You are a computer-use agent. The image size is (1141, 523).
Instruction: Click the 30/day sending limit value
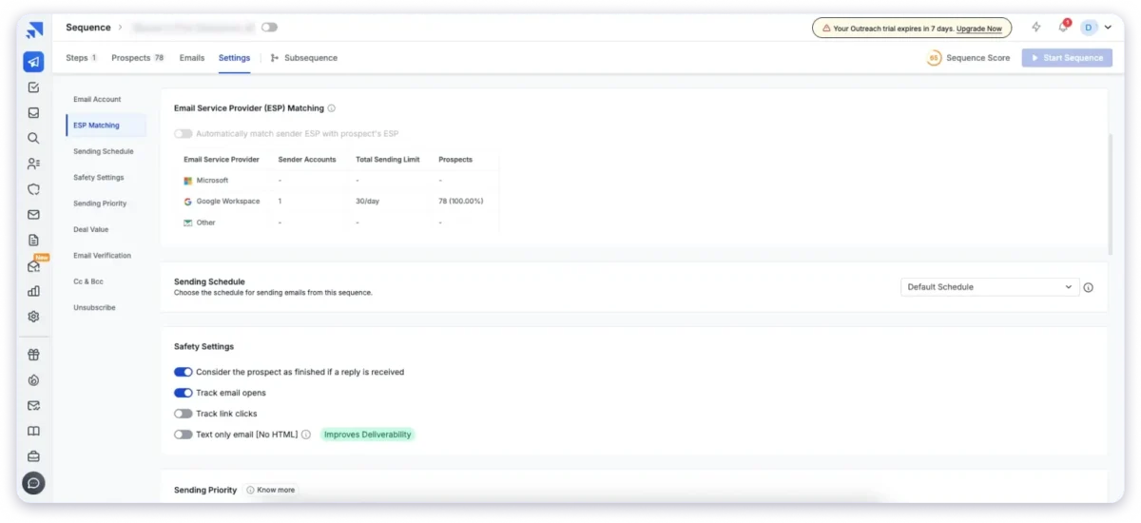[367, 202]
